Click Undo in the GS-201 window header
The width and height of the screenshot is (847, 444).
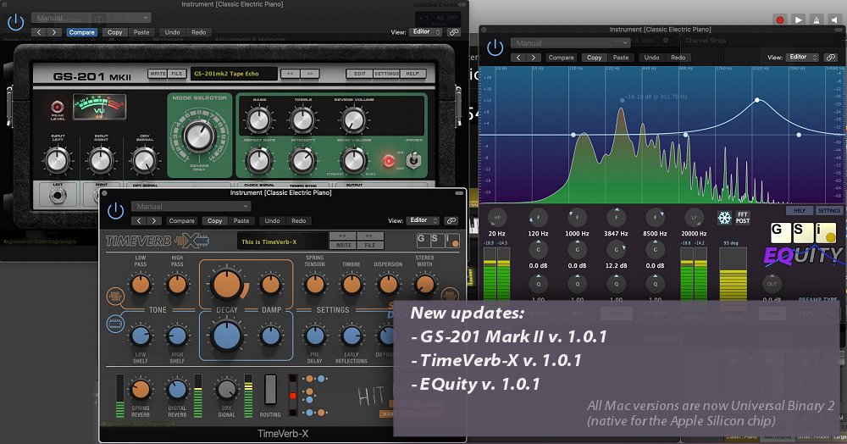coord(172,32)
